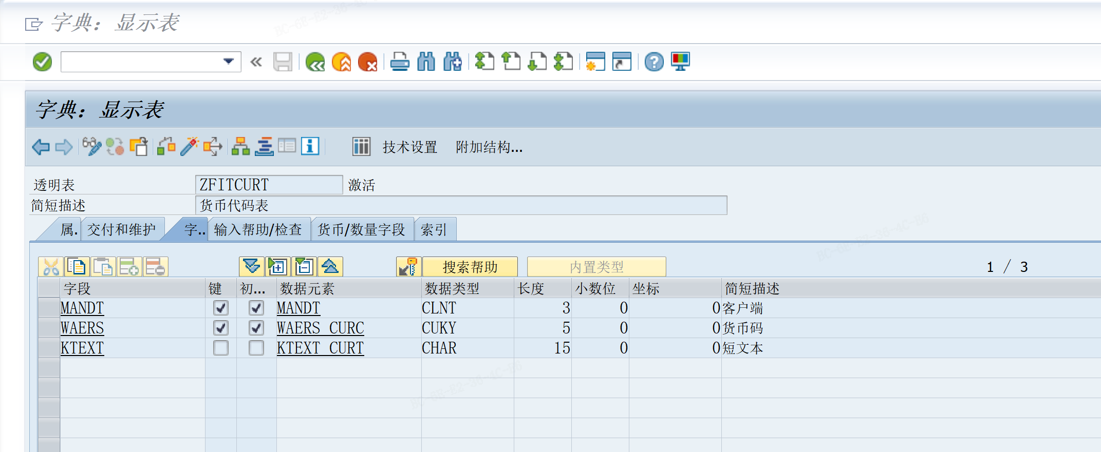Switch to the 货币/数量字段 tab
Screen dimensions: 1101x452
(x=362, y=229)
